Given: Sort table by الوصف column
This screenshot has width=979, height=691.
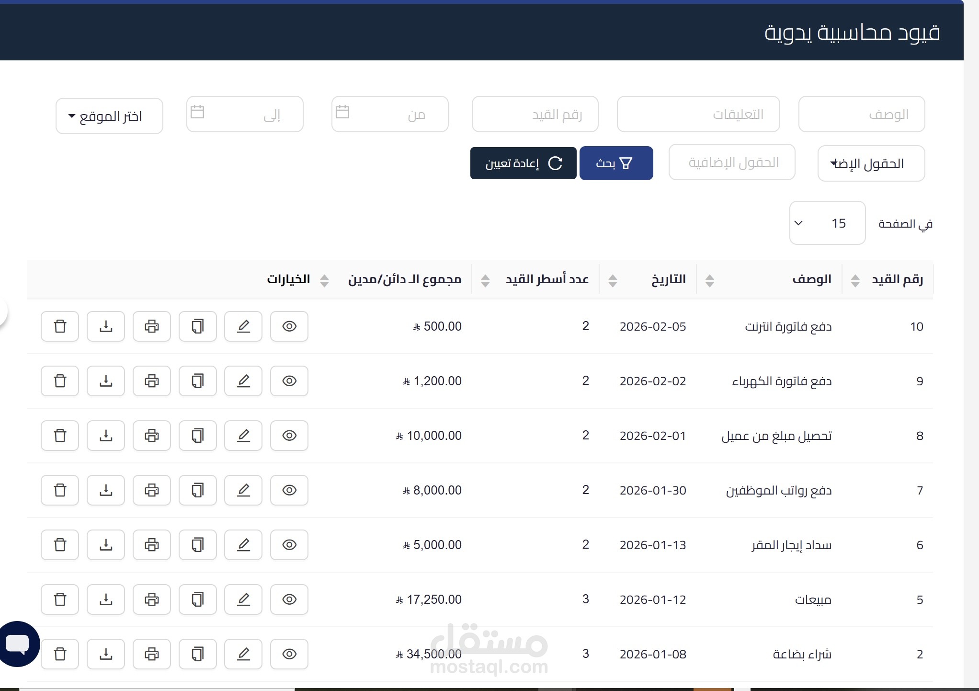Looking at the screenshot, I should 710,280.
